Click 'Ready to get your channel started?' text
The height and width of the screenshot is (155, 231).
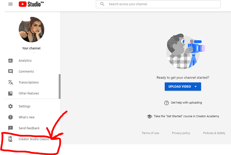pos(182,77)
